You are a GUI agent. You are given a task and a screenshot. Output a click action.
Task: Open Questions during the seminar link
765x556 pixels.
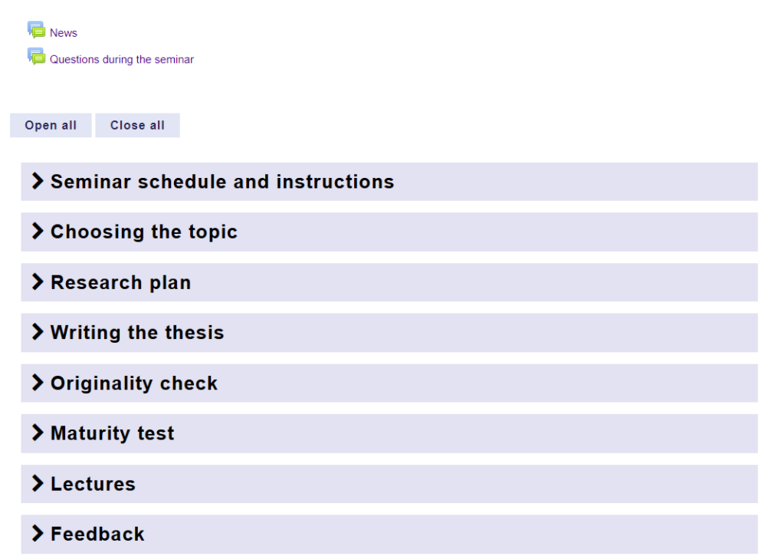click(x=122, y=59)
